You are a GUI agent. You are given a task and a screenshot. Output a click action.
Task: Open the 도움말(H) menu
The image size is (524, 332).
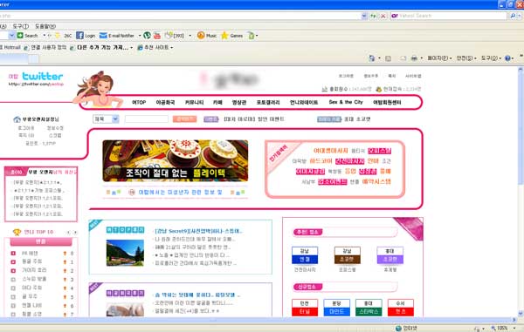tap(45, 26)
